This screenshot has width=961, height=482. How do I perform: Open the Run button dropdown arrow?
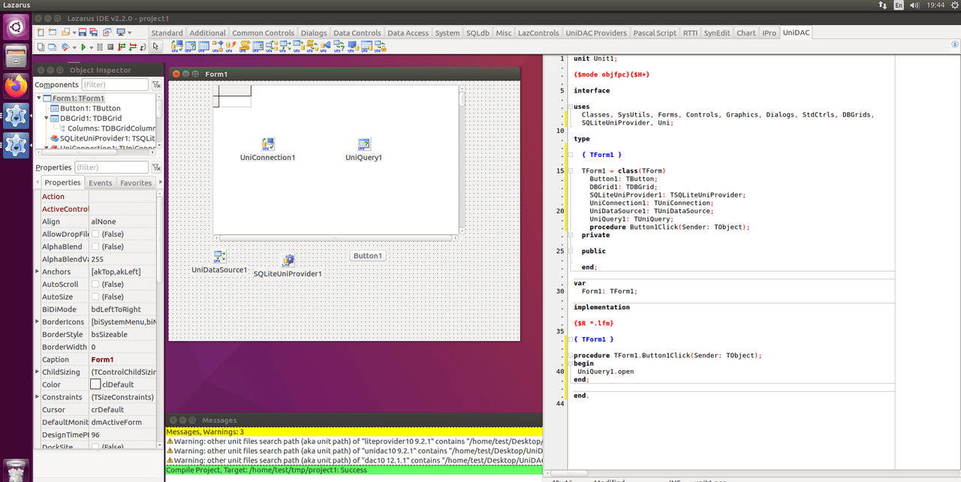[x=92, y=47]
